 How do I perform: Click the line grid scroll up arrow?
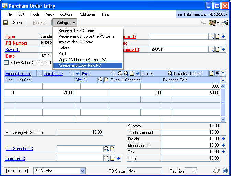tap(223, 86)
